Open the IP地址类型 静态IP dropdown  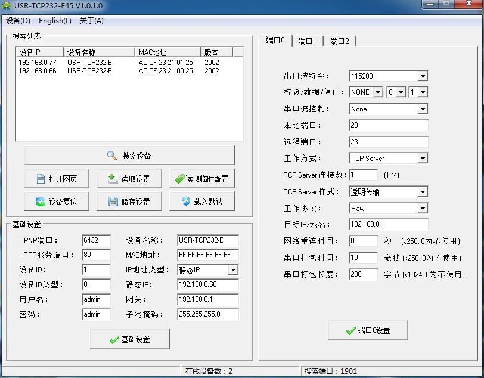pos(232,270)
